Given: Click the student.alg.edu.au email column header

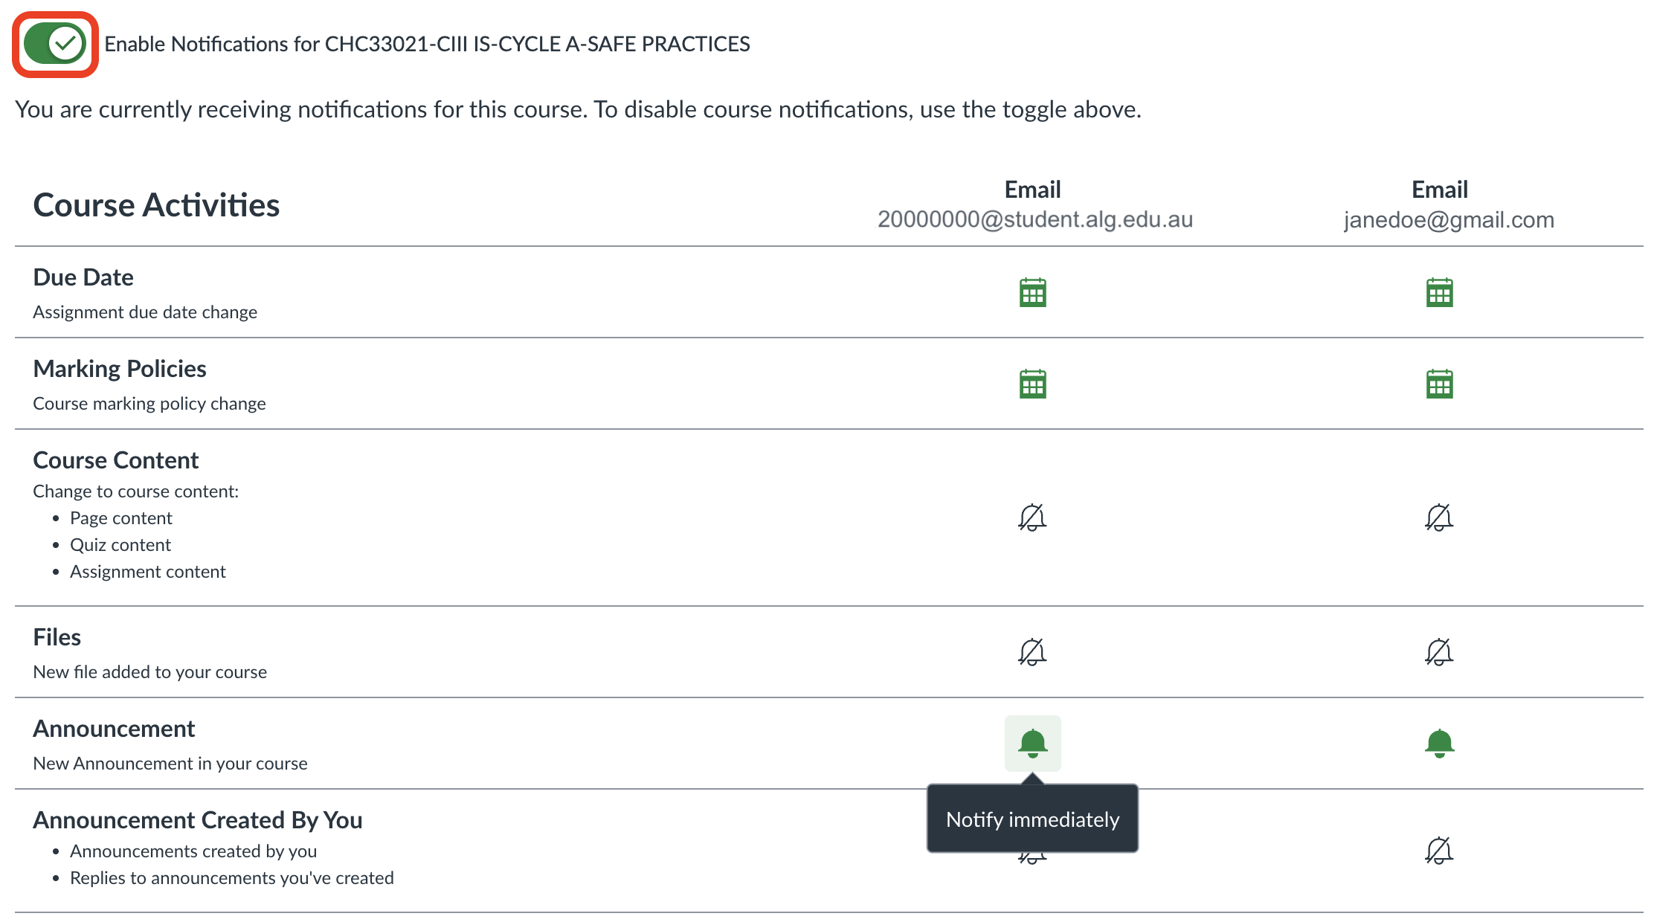Looking at the screenshot, I should click(x=1034, y=204).
